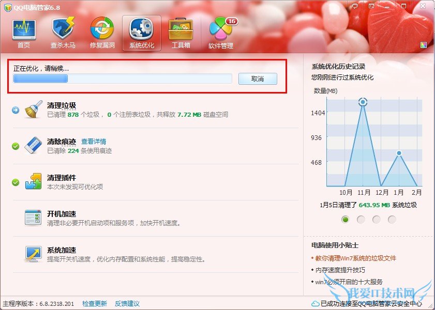This screenshot has height=310, width=435.
Task: Cancel the running optimization
Action: 258,79
